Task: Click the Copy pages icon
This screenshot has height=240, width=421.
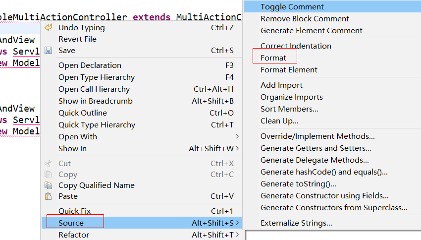Action: 49,175
